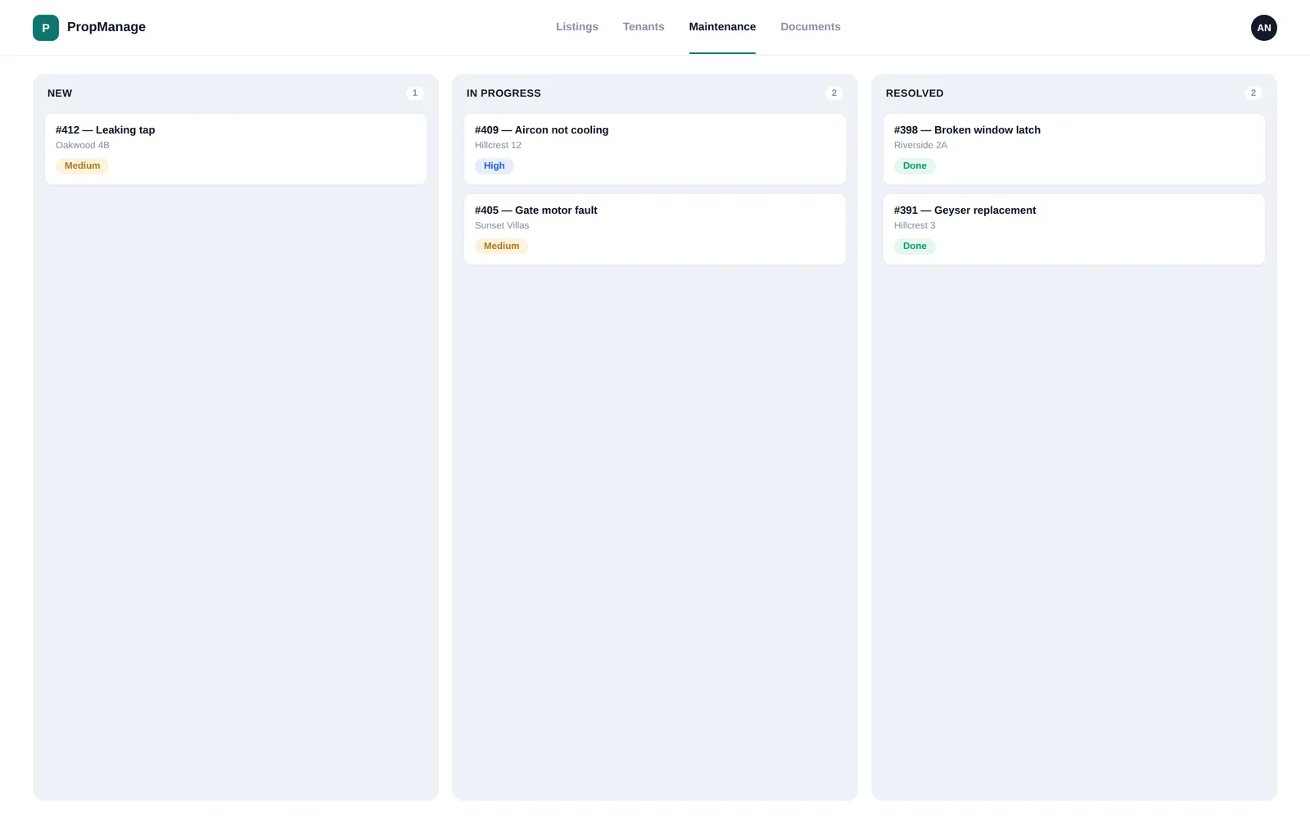Viewport: 1310px width, 819px height.
Task: Click the Oakwood 4B location text
Action: [83, 146]
